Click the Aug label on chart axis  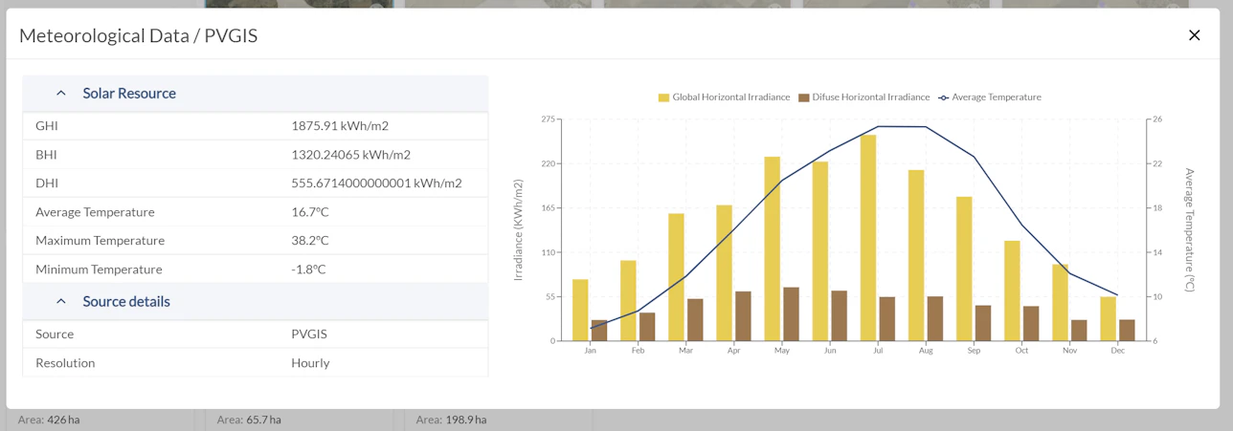926,351
